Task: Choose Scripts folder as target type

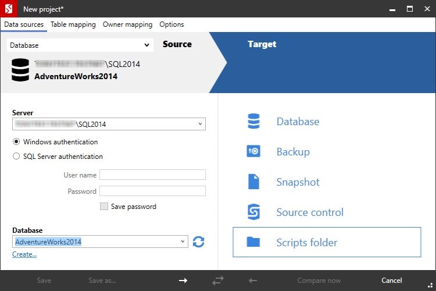Action: (327, 242)
